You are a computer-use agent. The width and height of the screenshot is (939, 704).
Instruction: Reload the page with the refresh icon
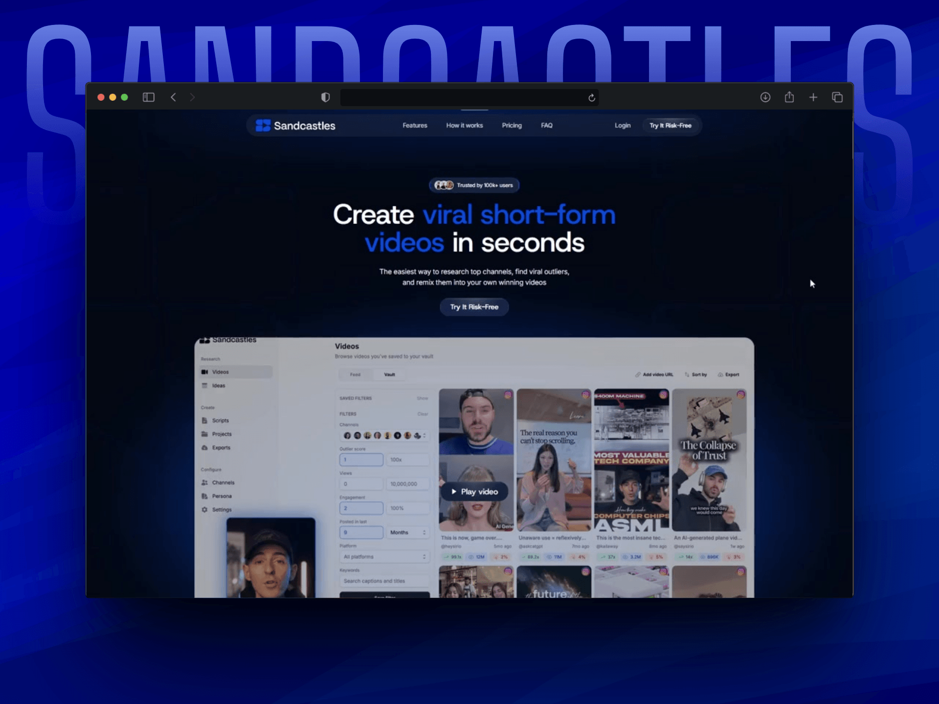coord(592,98)
